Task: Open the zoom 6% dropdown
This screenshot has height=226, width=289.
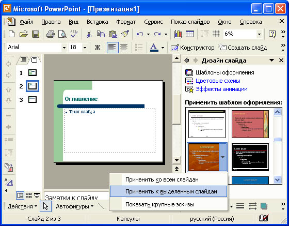Action: pyautogui.click(x=259, y=34)
